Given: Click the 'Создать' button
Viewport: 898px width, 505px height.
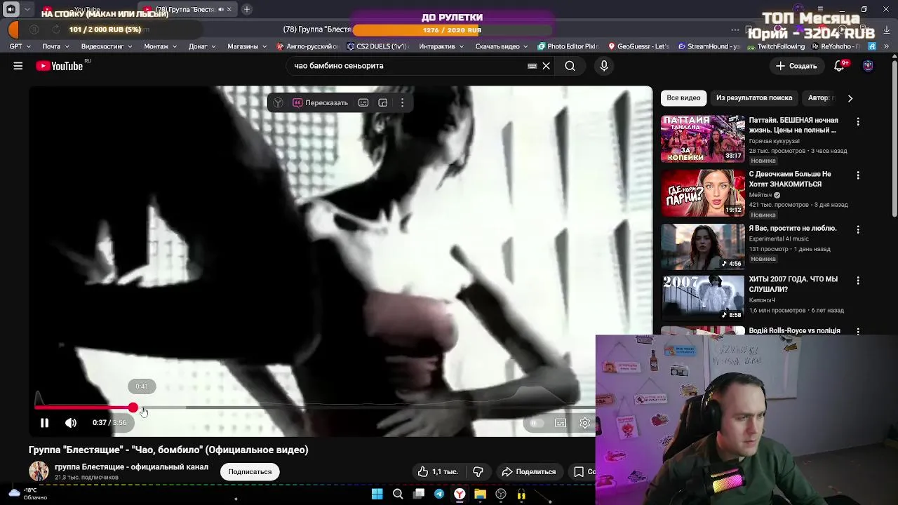Looking at the screenshot, I should (x=796, y=66).
